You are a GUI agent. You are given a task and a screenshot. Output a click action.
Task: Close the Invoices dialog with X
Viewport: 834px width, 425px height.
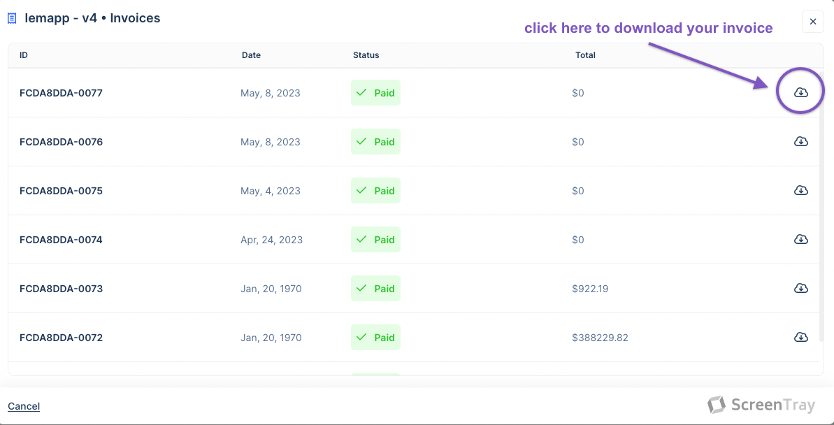point(813,22)
